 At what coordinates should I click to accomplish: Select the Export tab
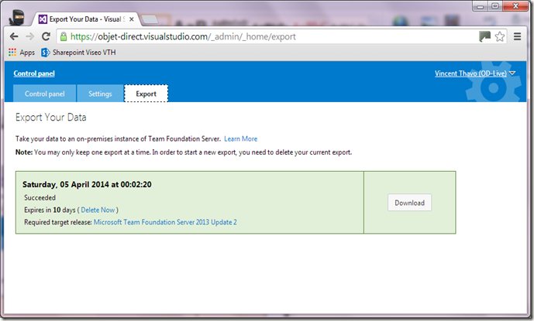coord(146,94)
